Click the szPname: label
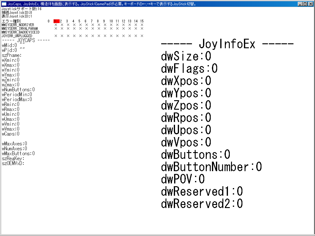 [x=11, y=55]
